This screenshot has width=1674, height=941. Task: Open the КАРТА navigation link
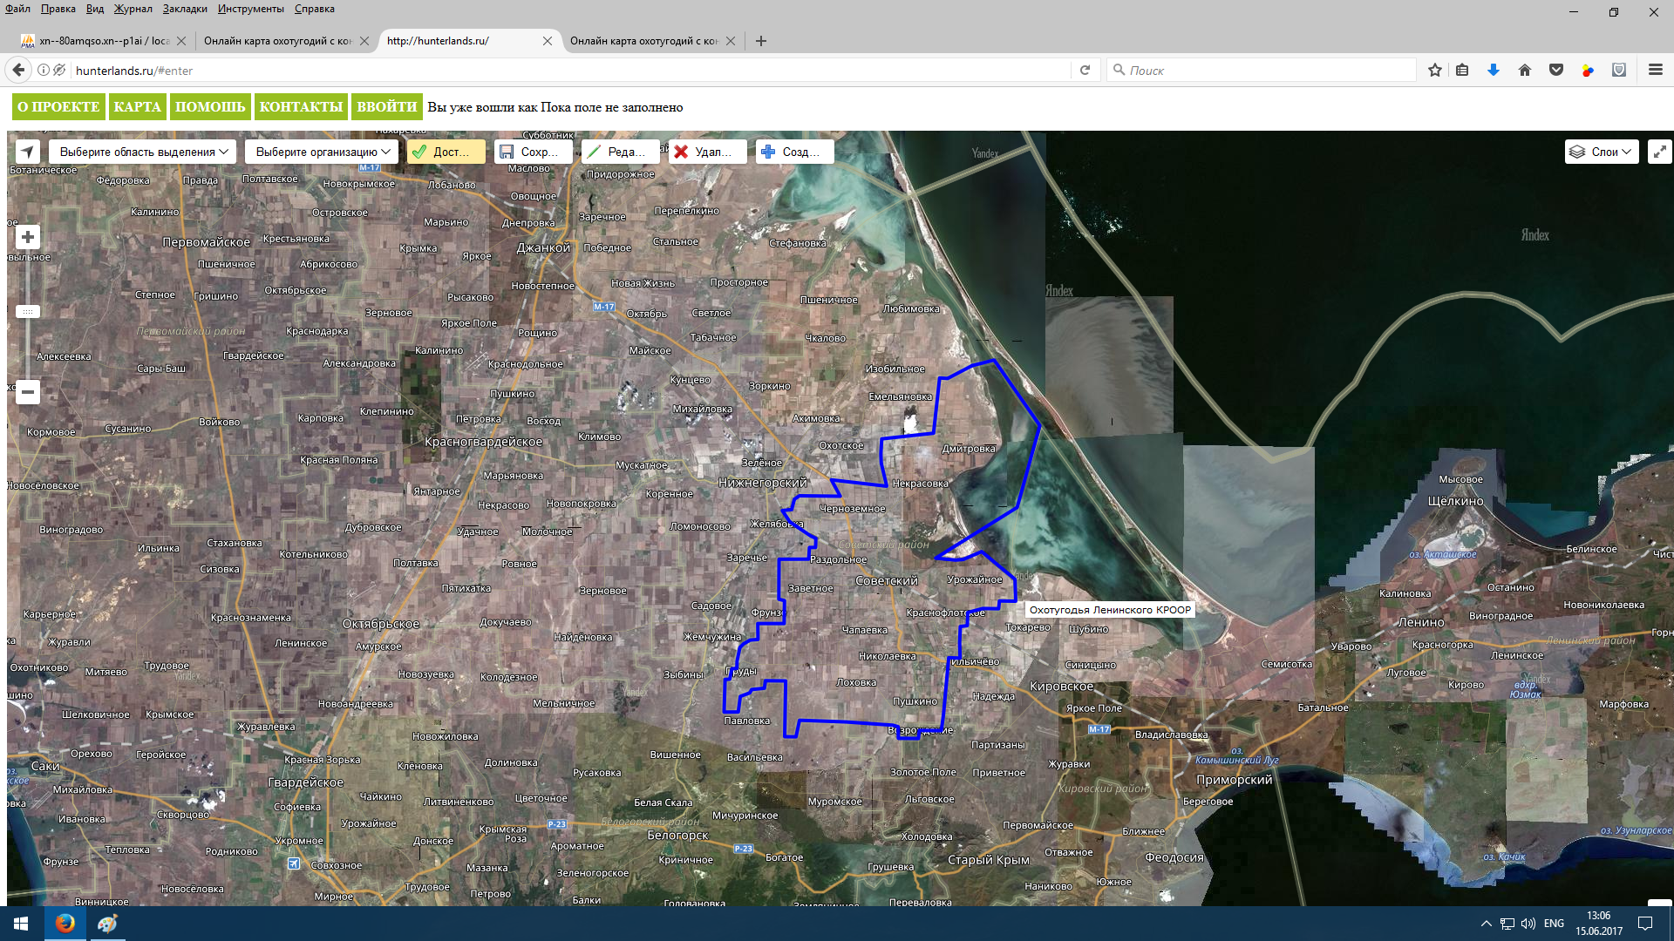(137, 107)
